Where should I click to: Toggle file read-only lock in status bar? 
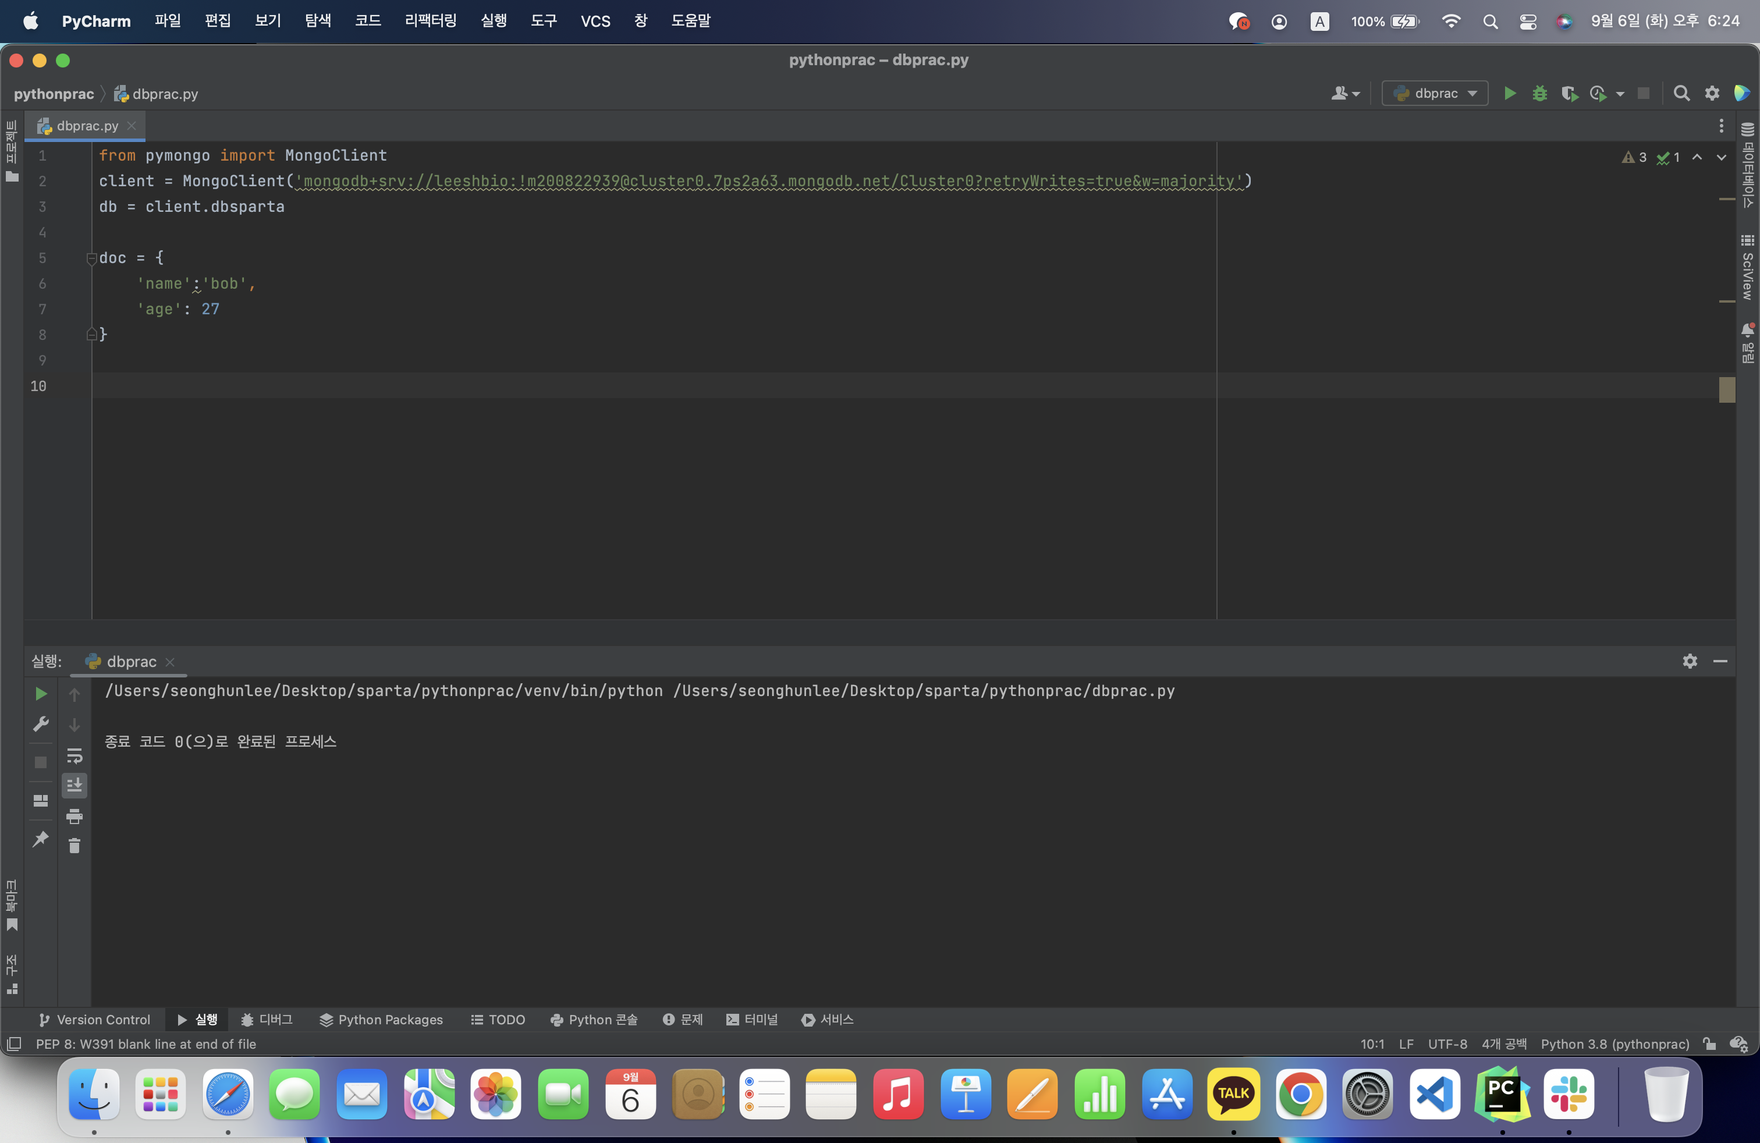(x=1709, y=1044)
